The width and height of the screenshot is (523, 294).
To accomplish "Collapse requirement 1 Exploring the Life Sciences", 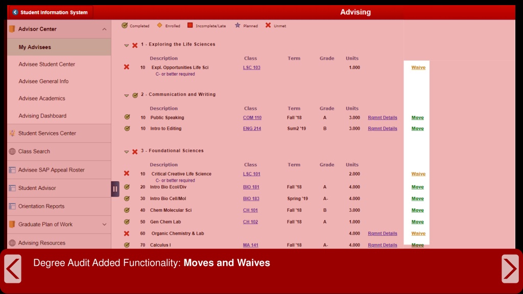I will pos(127,45).
